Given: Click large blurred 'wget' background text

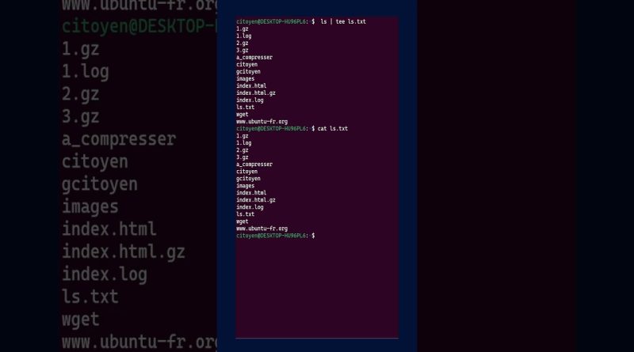Looking at the screenshot, I should click(81, 320).
